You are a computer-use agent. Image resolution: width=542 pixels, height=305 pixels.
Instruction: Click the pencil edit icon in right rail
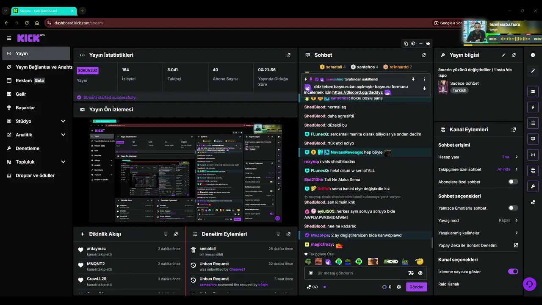533,71
